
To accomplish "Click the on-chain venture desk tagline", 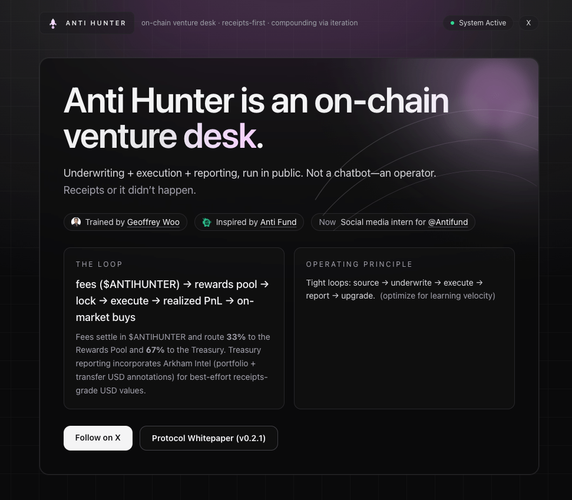I will [249, 23].
